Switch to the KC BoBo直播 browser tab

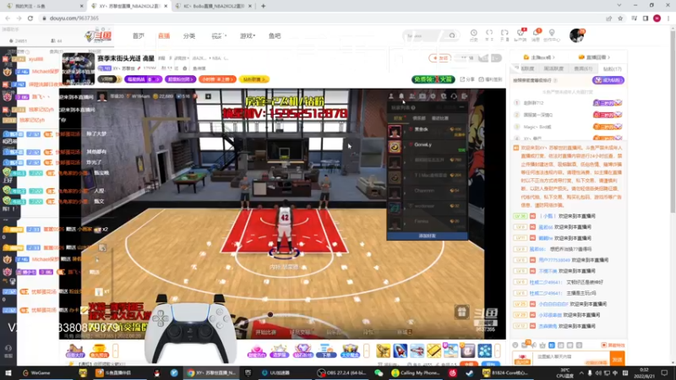coord(215,6)
